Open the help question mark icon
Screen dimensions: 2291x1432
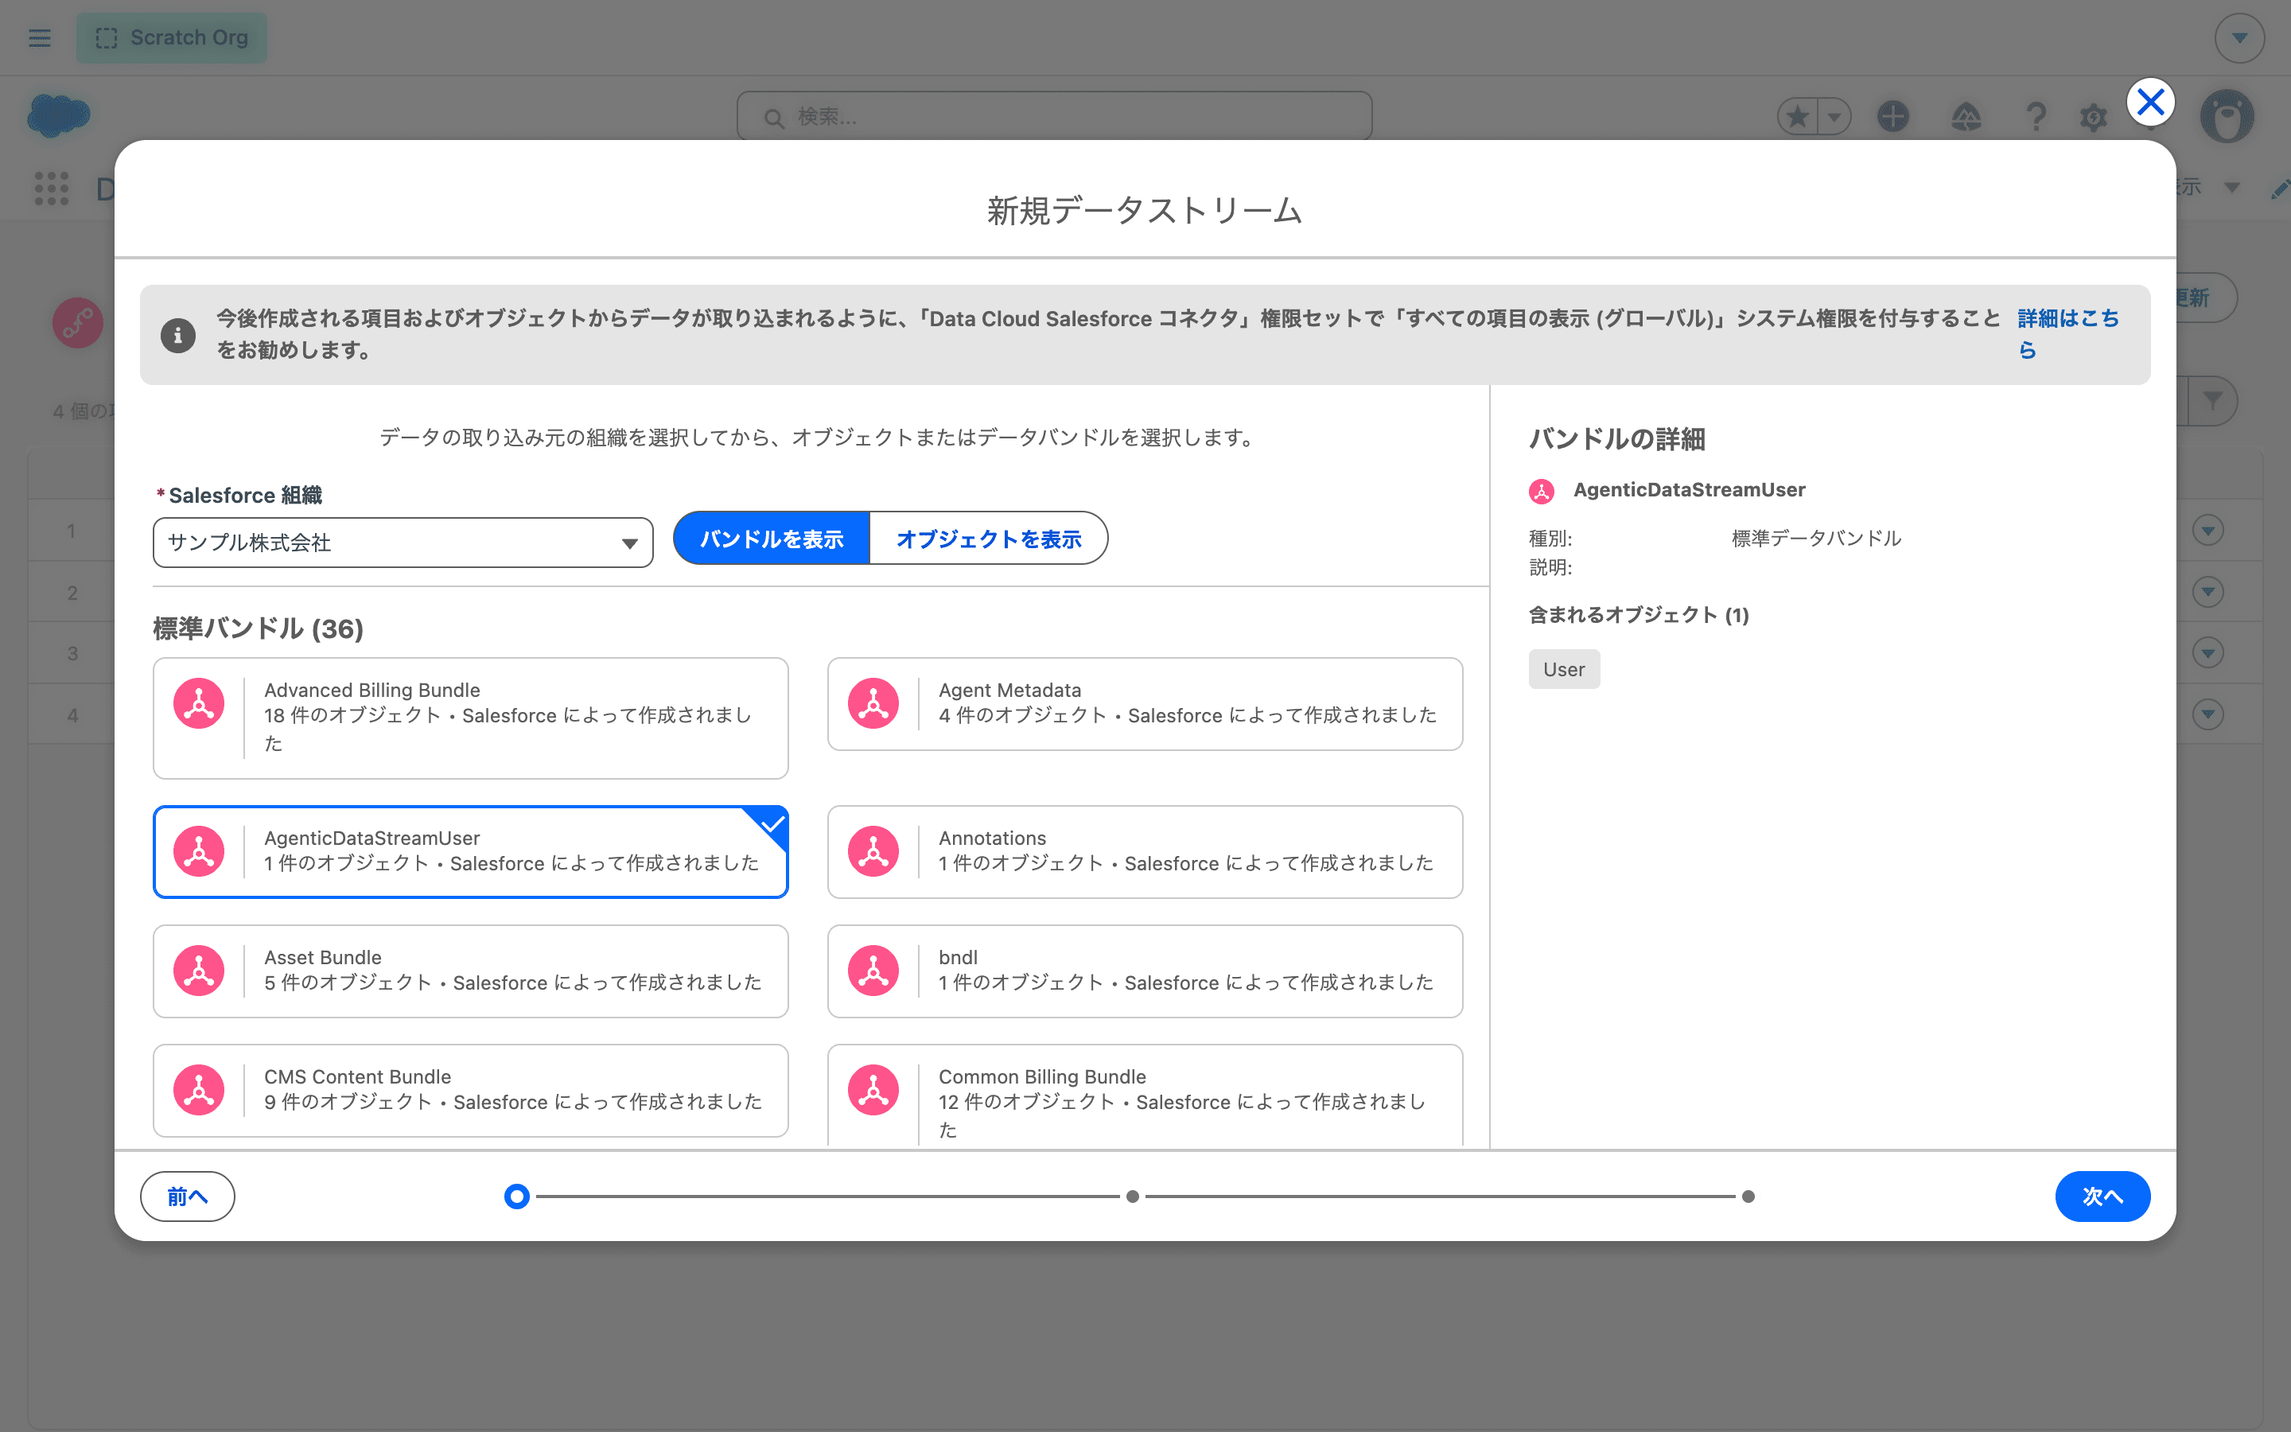pos(2036,116)
